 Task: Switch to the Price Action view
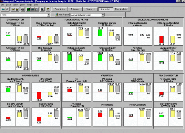click(60, 9)
